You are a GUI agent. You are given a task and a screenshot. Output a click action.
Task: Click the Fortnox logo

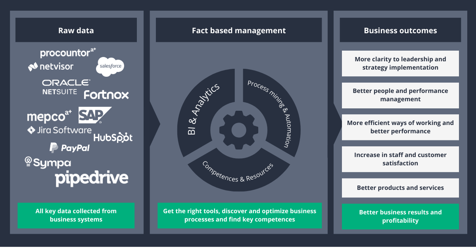pyautogui.click(x=106, y=95)
